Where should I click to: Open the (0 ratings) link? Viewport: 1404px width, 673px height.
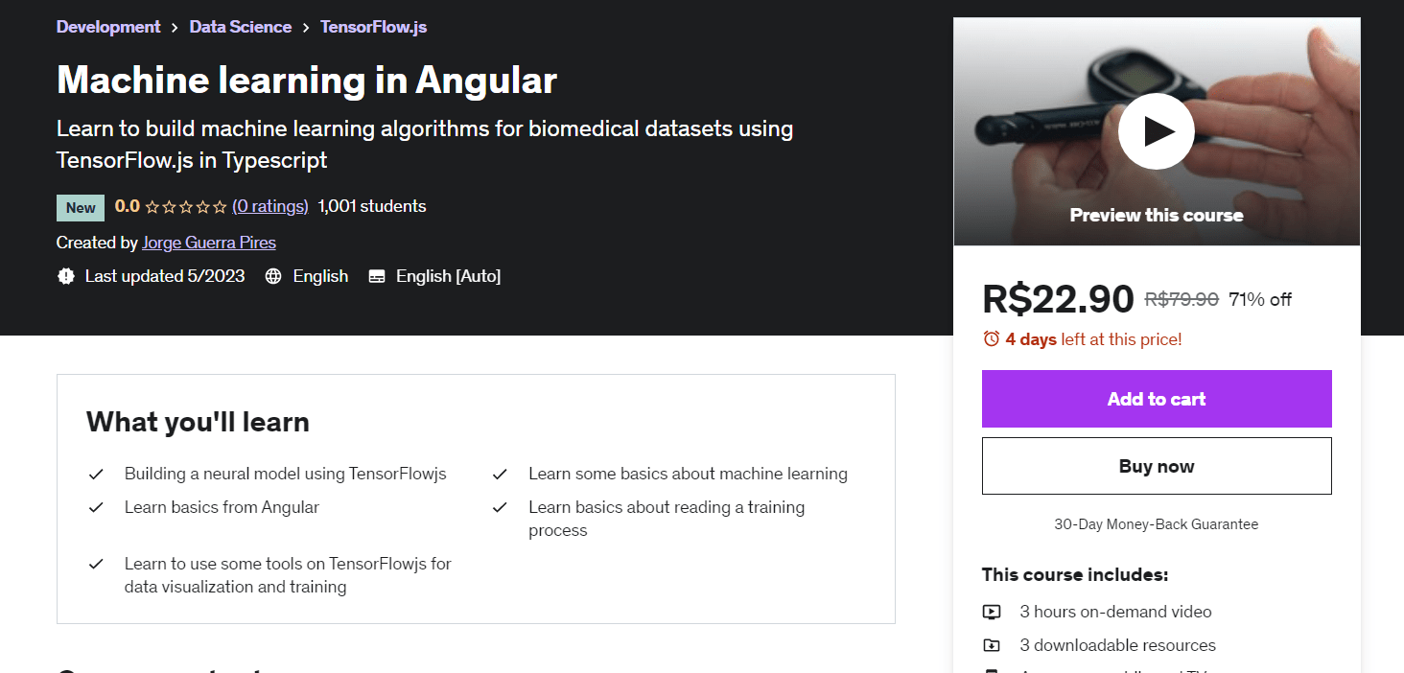point(270,206)
